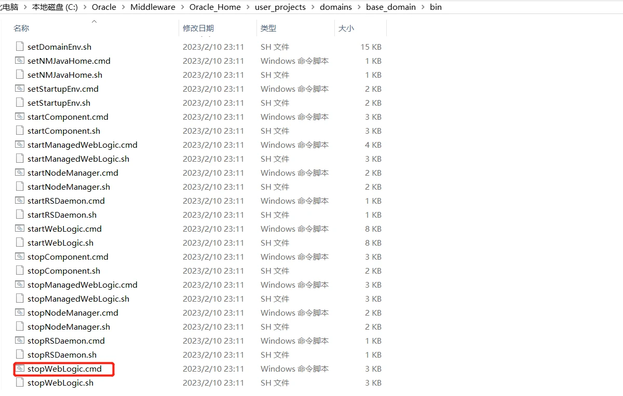The image size is (623, 396).
Task: Click the startRSDaemon.cmd script icon
Action: (x=20, y=201)
